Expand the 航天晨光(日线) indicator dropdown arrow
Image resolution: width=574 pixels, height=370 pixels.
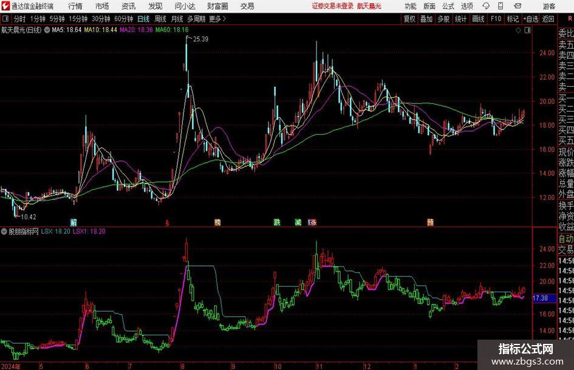(47, 30)
